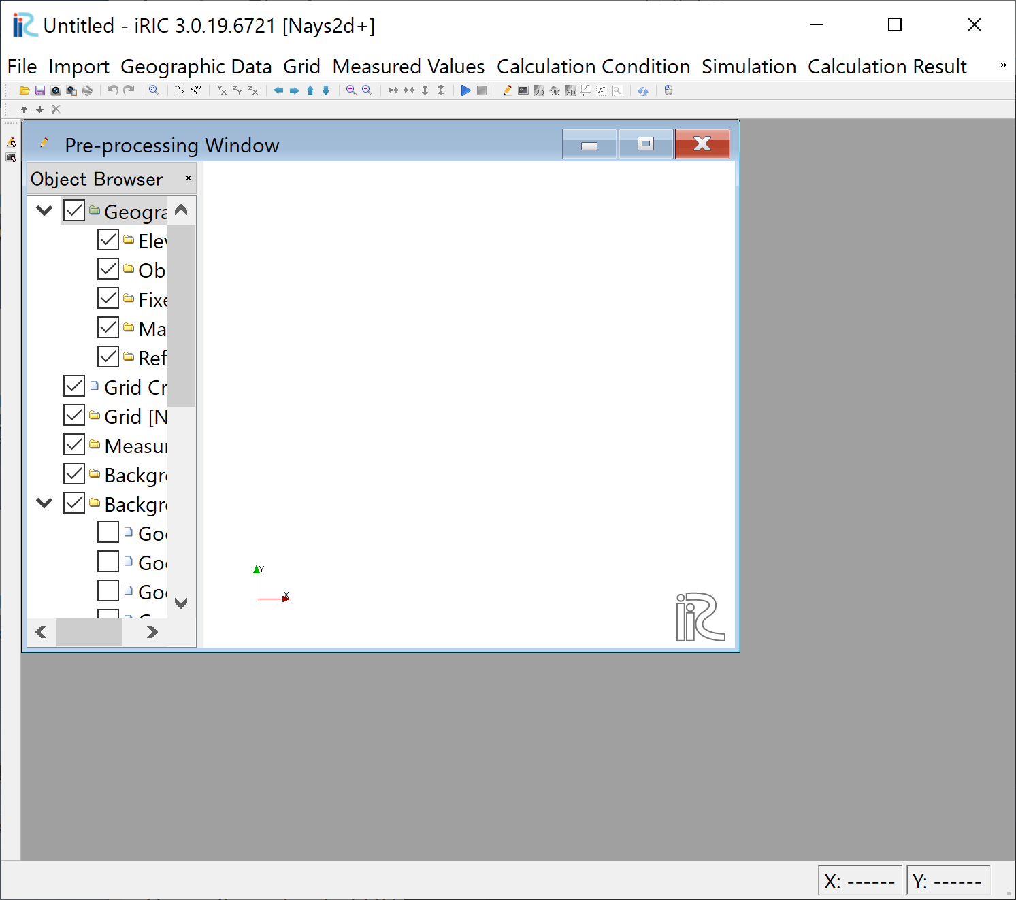Open pre-processing window pencil icon
Image resolution: width=1016 pixels, height=900 pixels.
508,90
